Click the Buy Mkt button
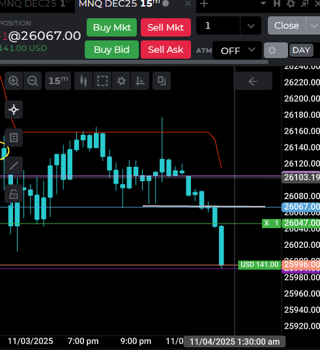Screen dimensions: 320x350 112,27
